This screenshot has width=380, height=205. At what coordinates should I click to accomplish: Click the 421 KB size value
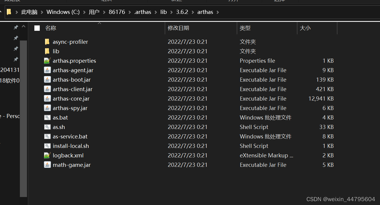pyautogui.click(x=325, y=89)
